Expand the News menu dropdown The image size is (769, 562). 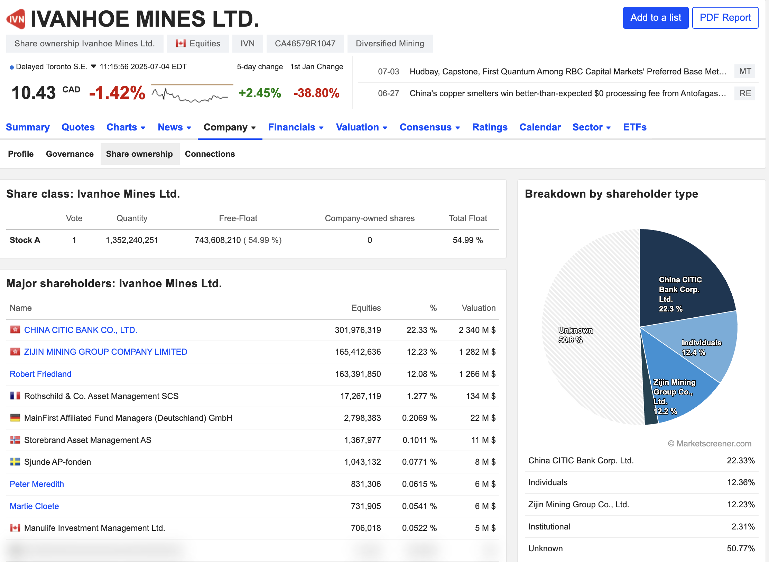(189, 128)
